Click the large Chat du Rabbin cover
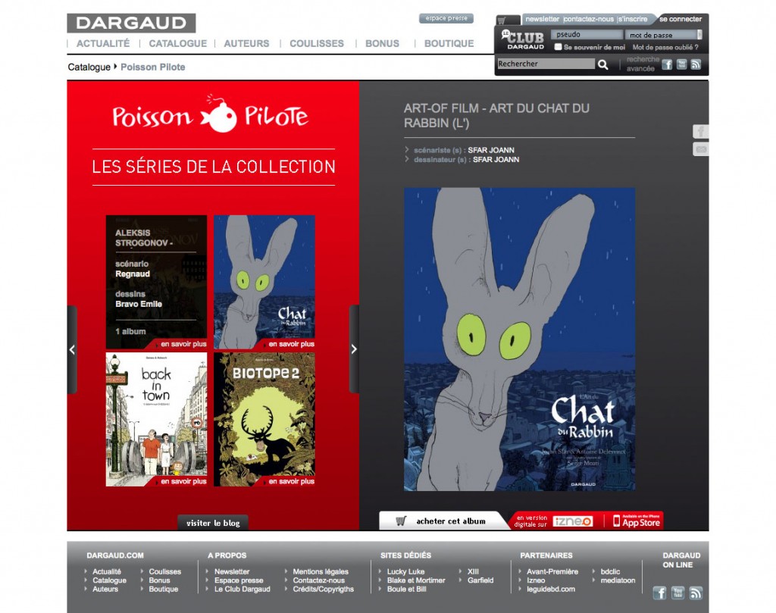Image resolution: width=776 pixels, height=613 pixels. point(519,339)
